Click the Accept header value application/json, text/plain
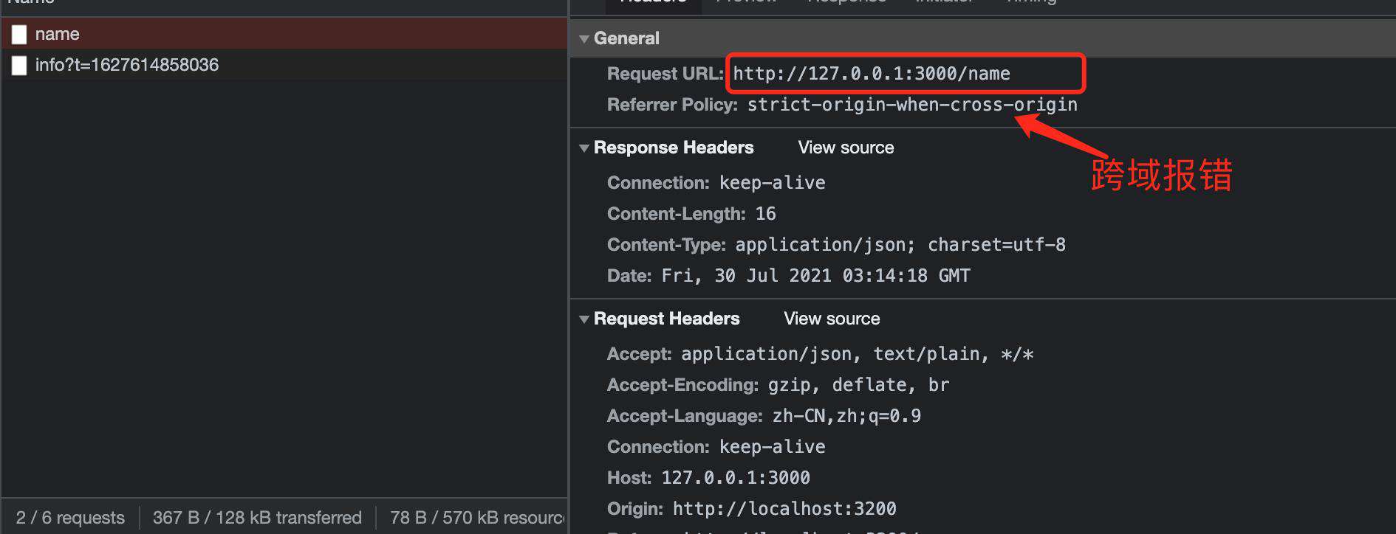The image size is (1396, 534). [858, 354]
